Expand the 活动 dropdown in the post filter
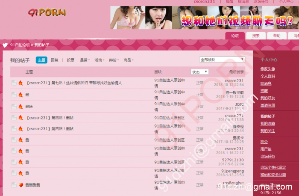Image resolution: width=299 pixels, height=196 pixels. tap(99, 60)
